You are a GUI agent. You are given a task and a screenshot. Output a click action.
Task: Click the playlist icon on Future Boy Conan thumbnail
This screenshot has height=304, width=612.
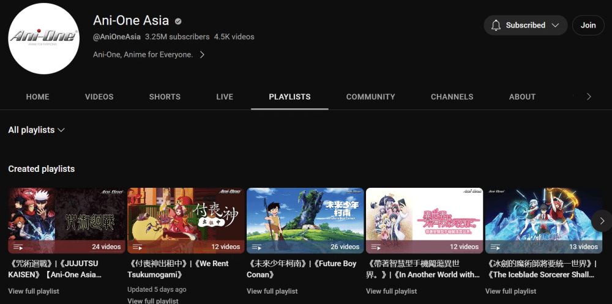click(x=256, y=247)
